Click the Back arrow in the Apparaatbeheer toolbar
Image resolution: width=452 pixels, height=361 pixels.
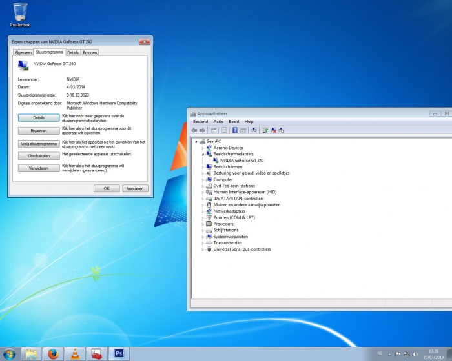(194, 130)
